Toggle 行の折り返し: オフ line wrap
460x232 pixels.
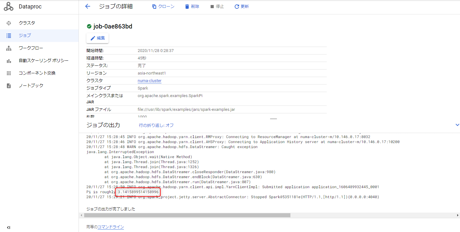point(156,125)
